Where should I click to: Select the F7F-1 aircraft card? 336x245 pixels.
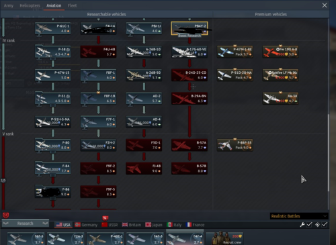pyautogui.click(x=98, y=121)
